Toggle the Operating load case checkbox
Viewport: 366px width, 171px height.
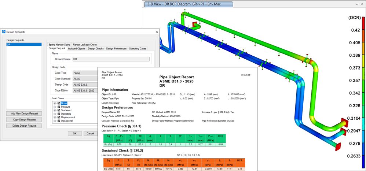point(59,114)
